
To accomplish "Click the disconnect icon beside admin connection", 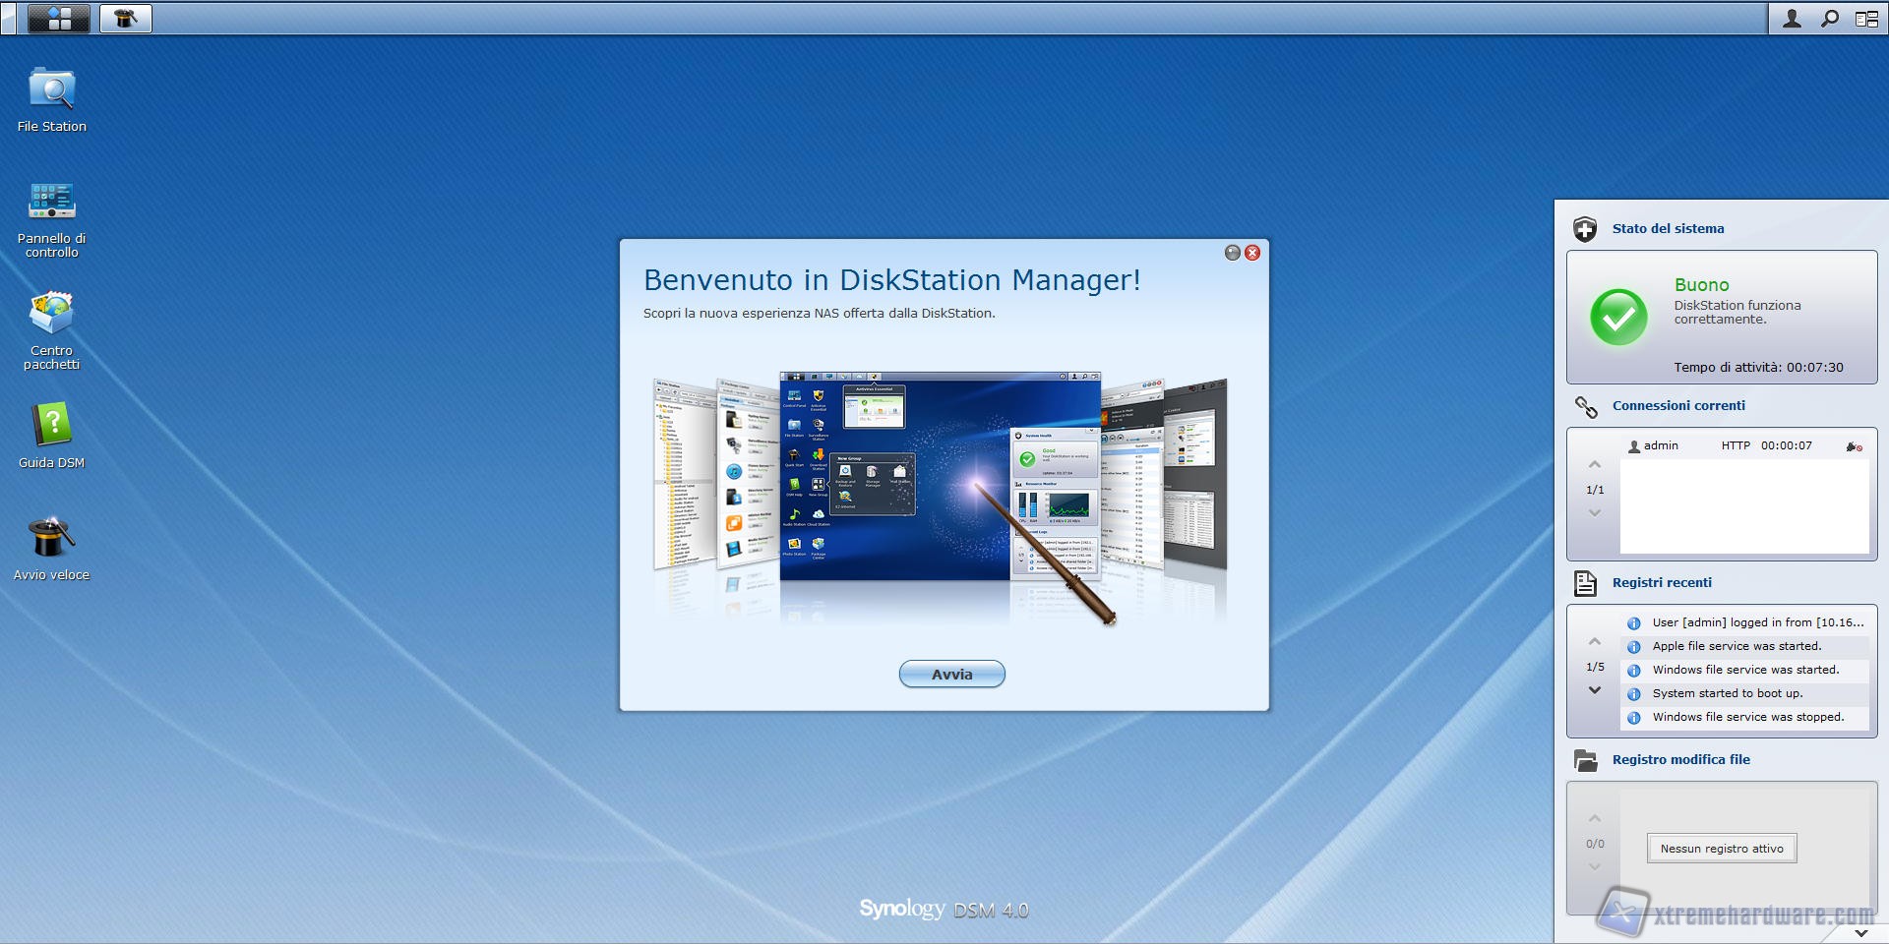I will coord(1854,446).
